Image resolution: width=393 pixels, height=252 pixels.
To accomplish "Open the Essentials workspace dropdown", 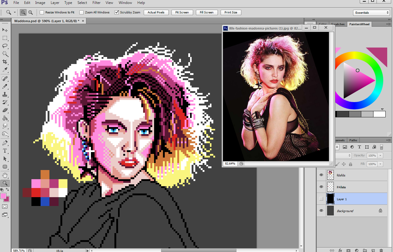I will 371,13.
